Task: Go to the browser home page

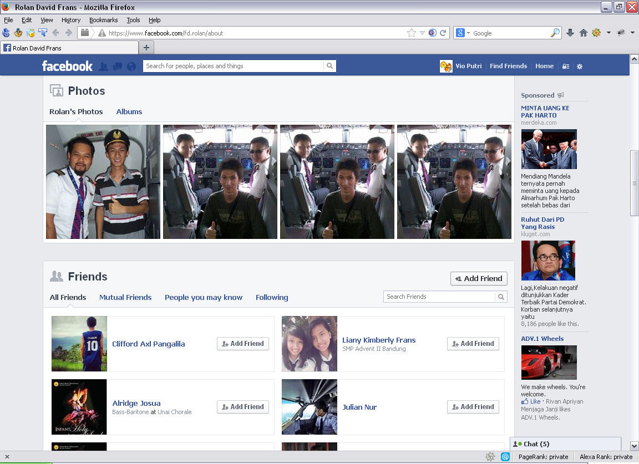Action: (x=584, y=33)
